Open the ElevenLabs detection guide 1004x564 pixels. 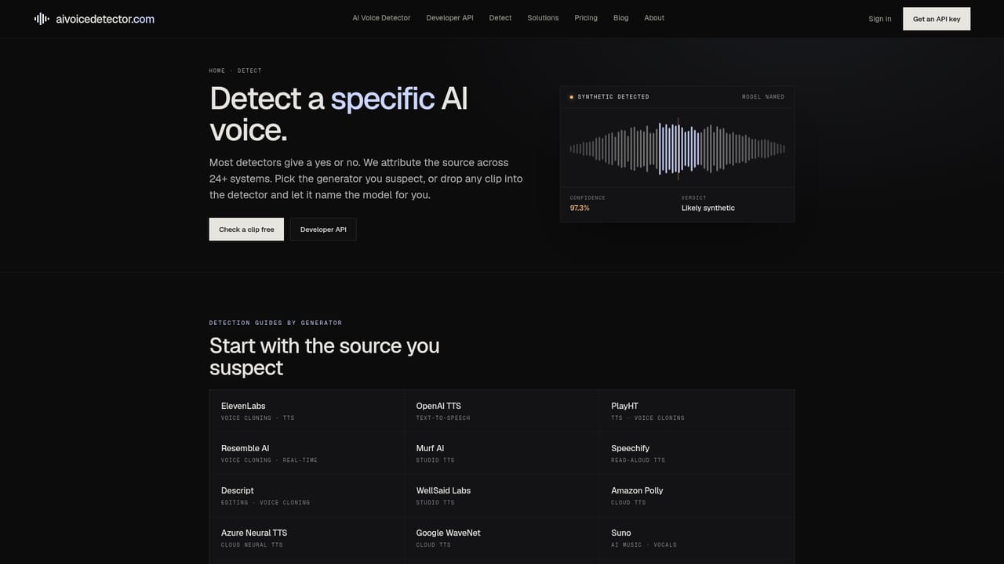click(x=307, y=411)
